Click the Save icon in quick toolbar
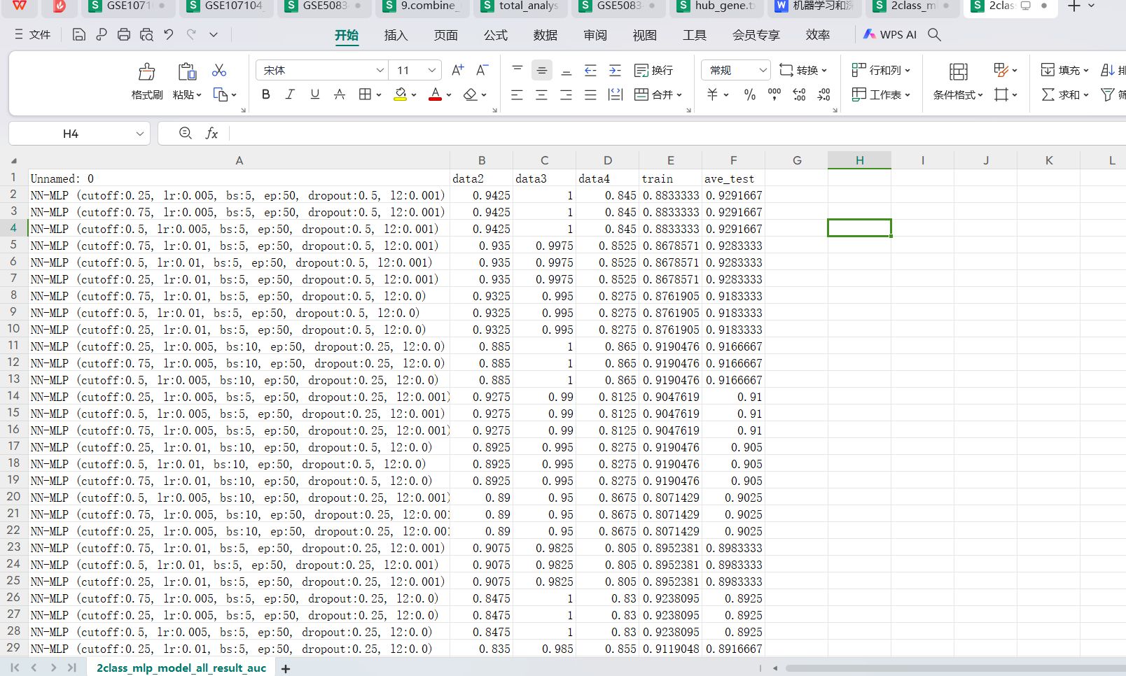Image resolution: width=1126 pixels, height=676 pixels. (79, 34)
